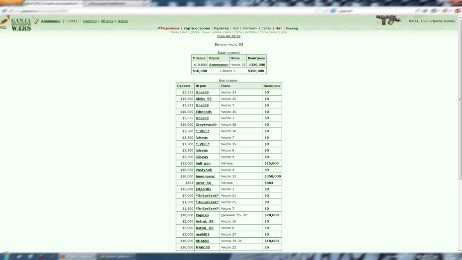Viewport: 462px width, 260px height.
Task: Select Рулетка in the bold main menu
Action: (x=221, y=28)
